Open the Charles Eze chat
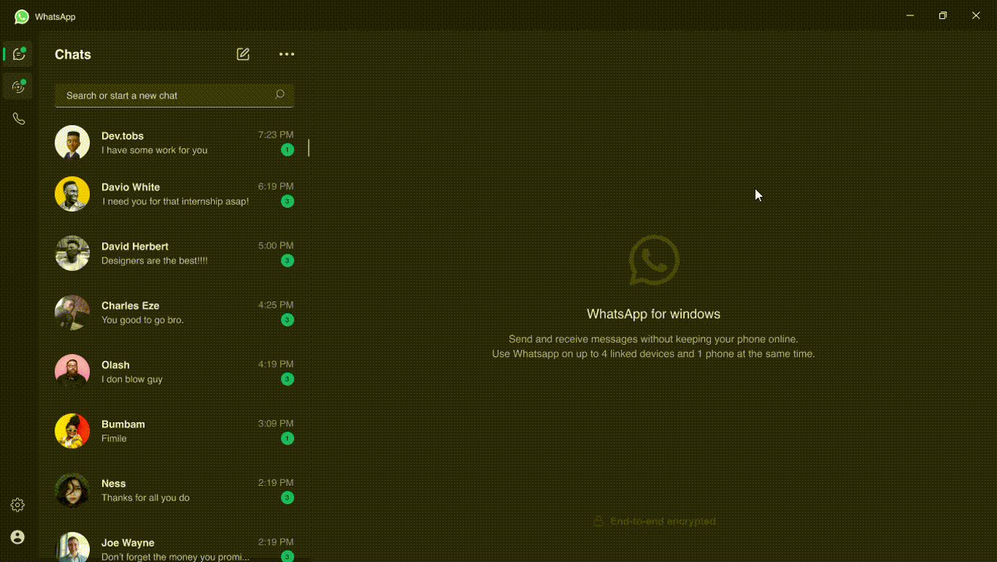The width and height of the screenshot is (997, 562). (x=174, y=313)
